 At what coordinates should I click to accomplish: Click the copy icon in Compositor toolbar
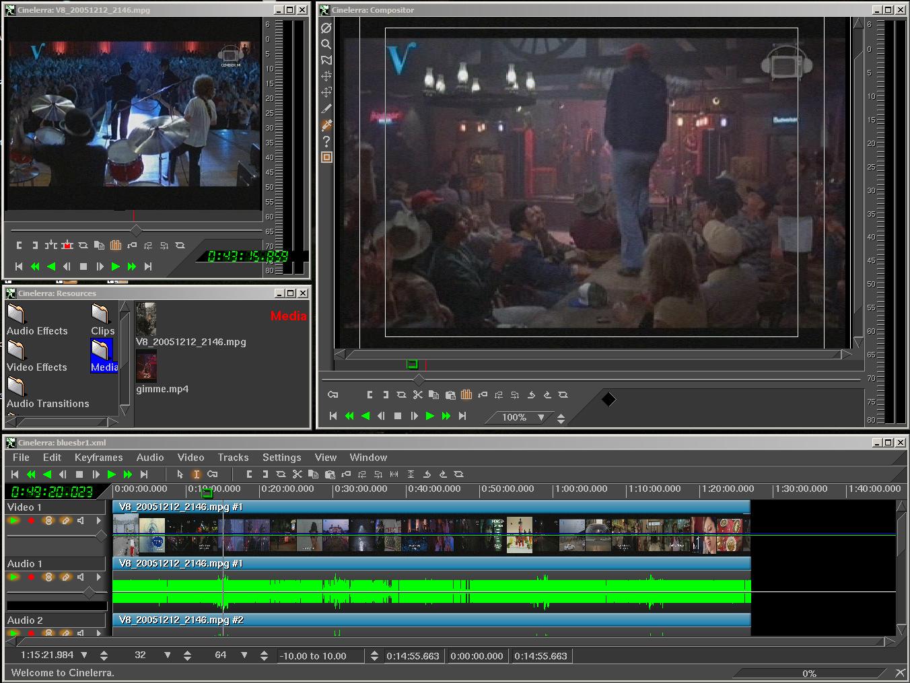click(433, 395)
